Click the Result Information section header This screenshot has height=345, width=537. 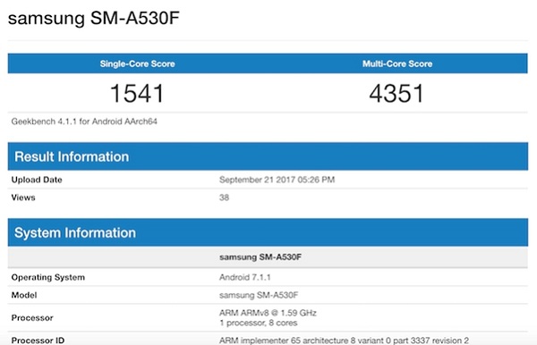pos(268,156)
